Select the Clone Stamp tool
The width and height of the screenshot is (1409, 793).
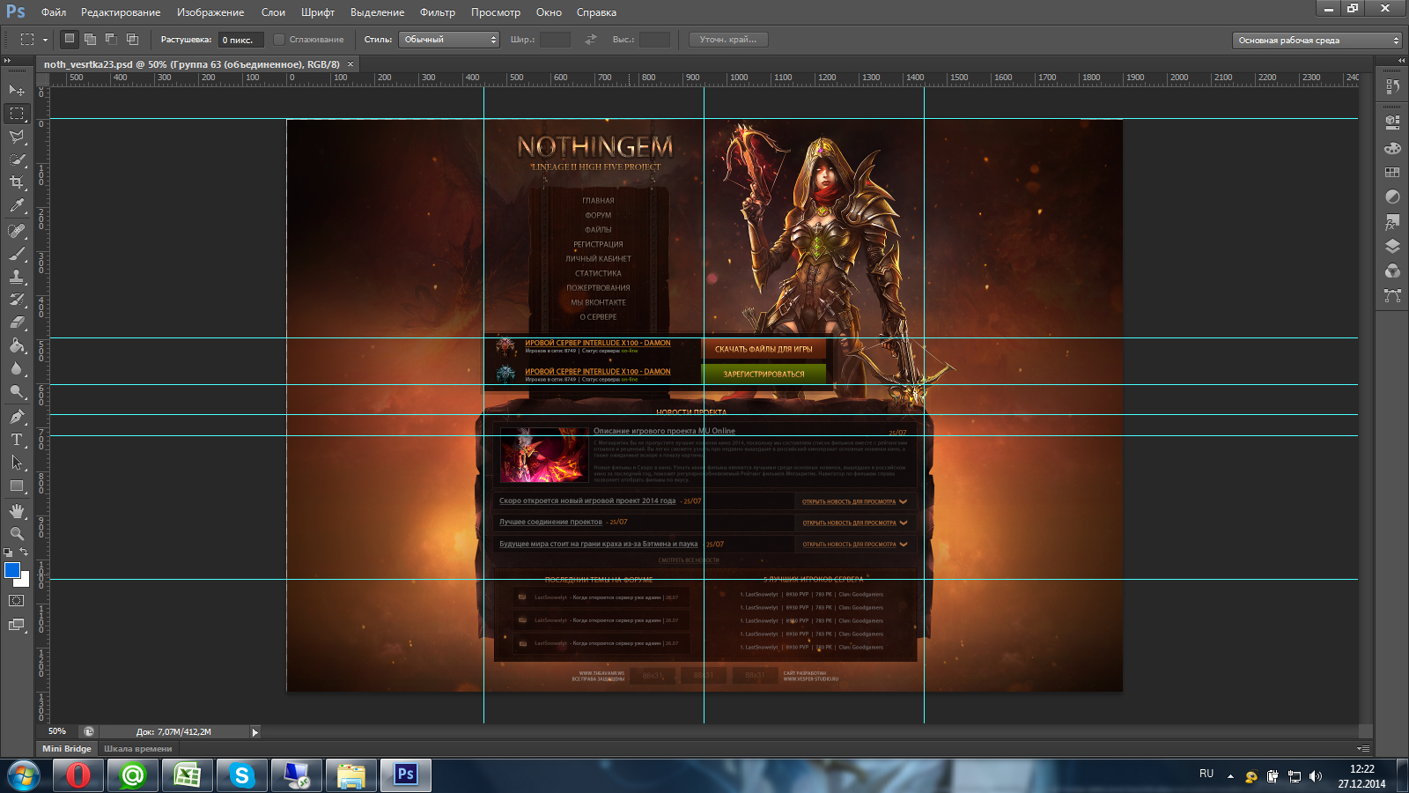[17, 277]
